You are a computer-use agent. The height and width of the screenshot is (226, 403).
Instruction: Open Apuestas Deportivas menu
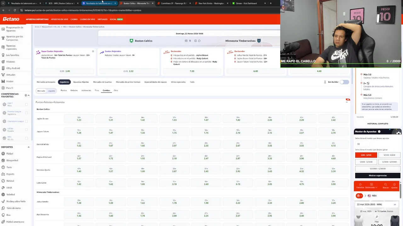pos(37,19)
